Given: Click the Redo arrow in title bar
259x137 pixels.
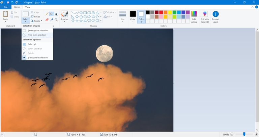Looking at the screenshot, I should pos(17,2).
